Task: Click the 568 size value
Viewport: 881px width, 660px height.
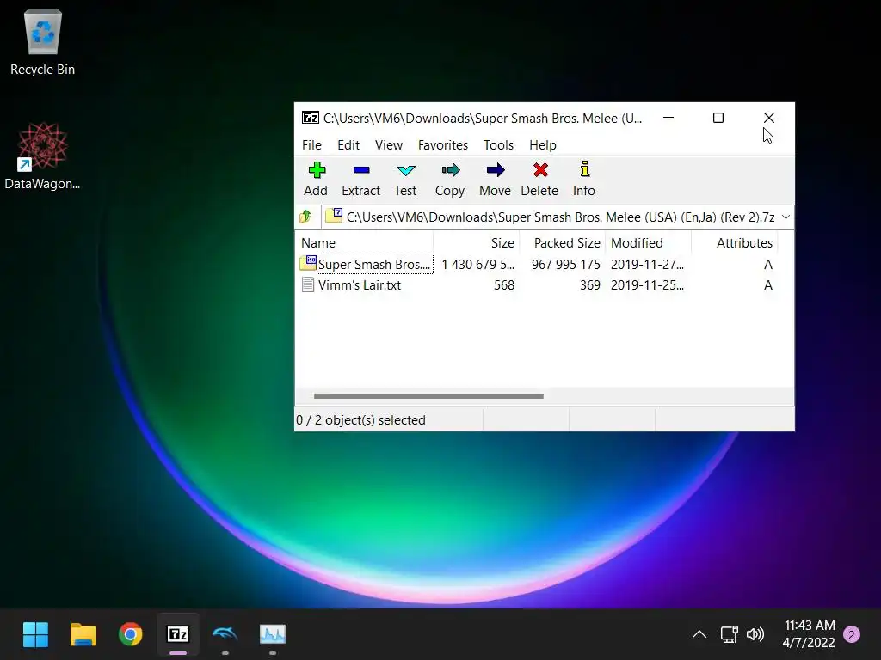Action: tap(504, 285)
